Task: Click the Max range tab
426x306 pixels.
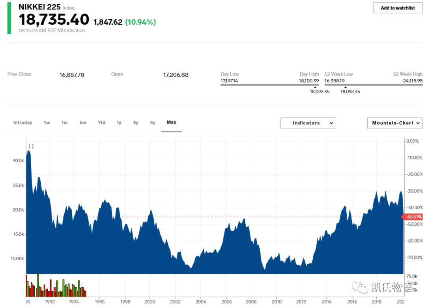Action: pyautogui.click(x=172, y=122)
